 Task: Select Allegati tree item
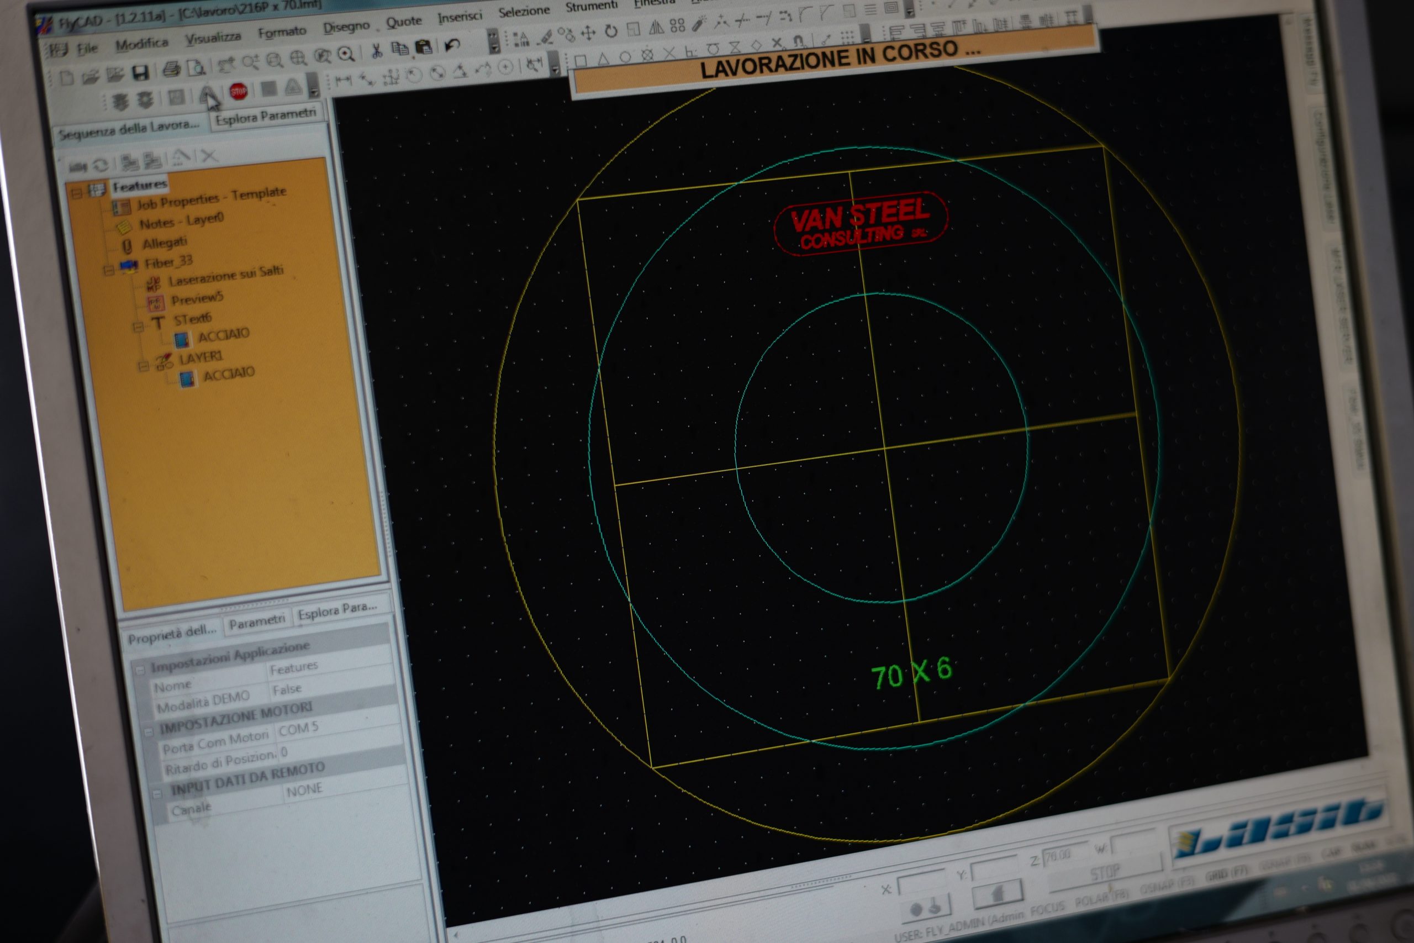click(x=165, y=243)
